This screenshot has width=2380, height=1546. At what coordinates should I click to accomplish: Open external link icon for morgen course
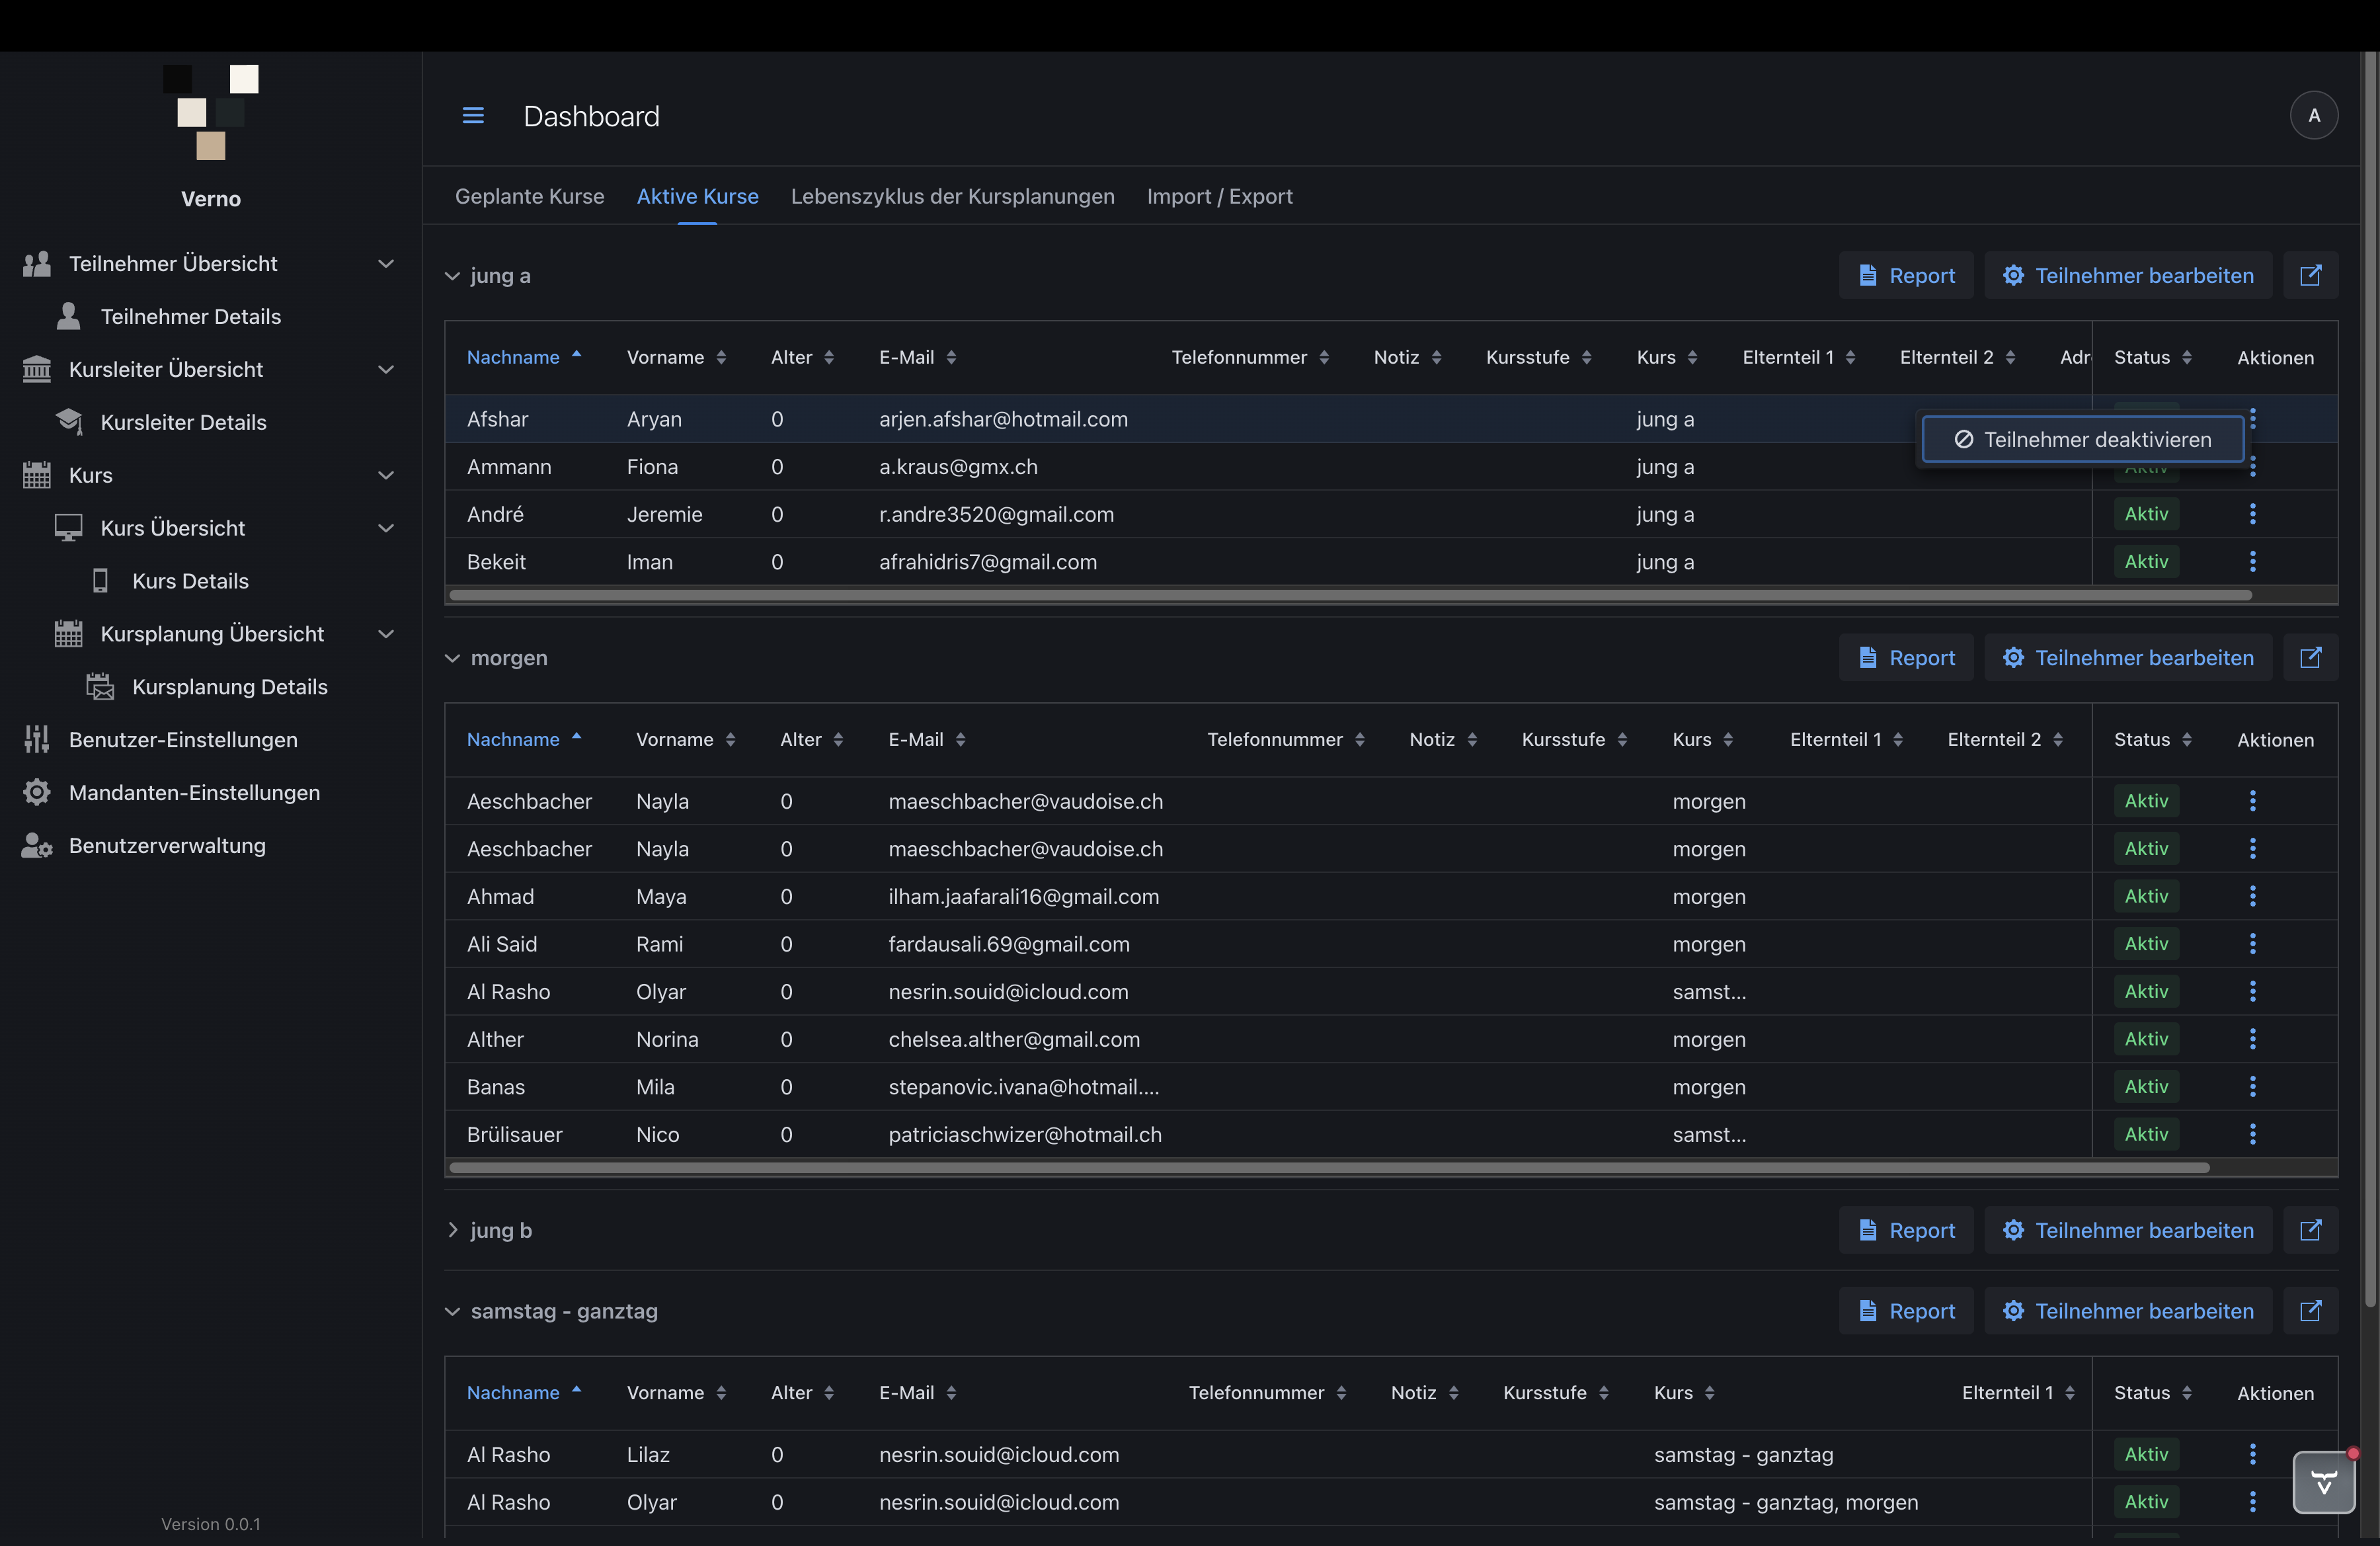tap(2310, 657)
